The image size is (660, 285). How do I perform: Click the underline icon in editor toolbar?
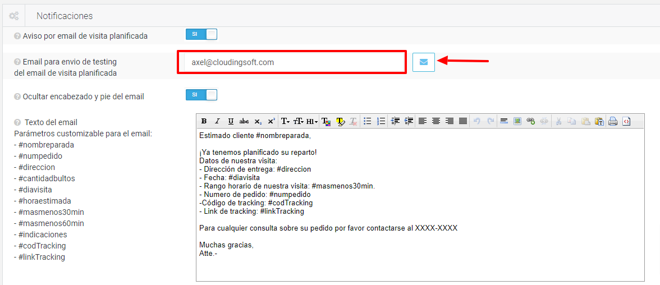point(231,121)
